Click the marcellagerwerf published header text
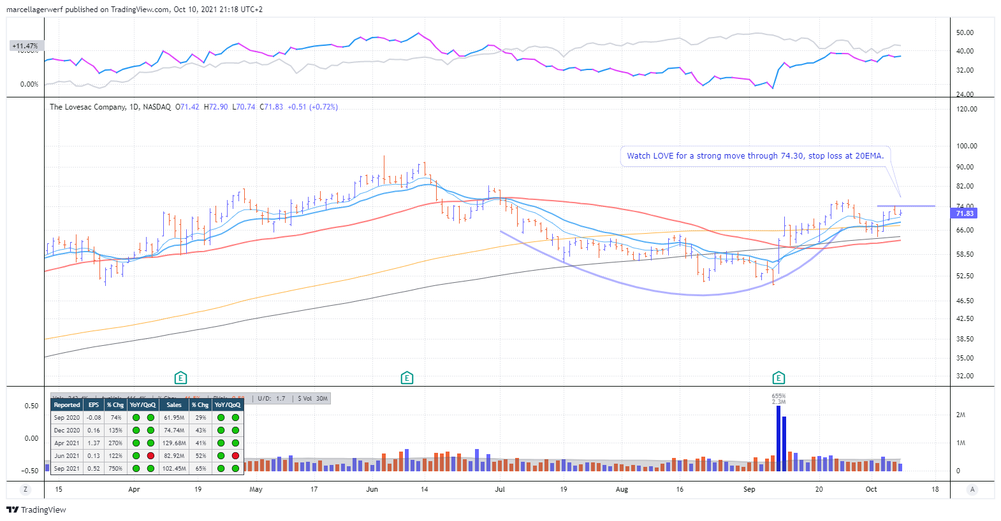The width and height of the screenshot is (1001, 521). click(134, 10)
